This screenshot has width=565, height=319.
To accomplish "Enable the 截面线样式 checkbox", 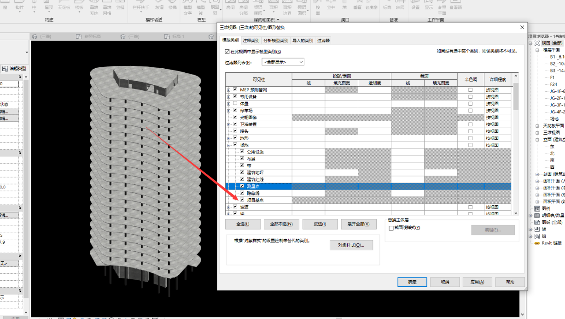I will click(x=391, y=228).
